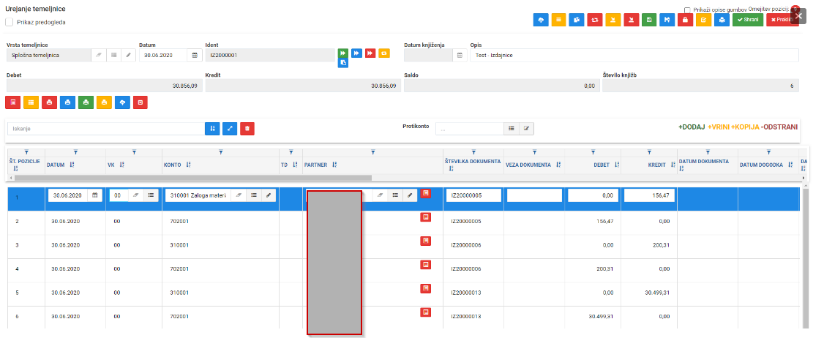Click the yellow checkmark edit icon
This screenshot has width=824, height=338.
coord(704,20)
